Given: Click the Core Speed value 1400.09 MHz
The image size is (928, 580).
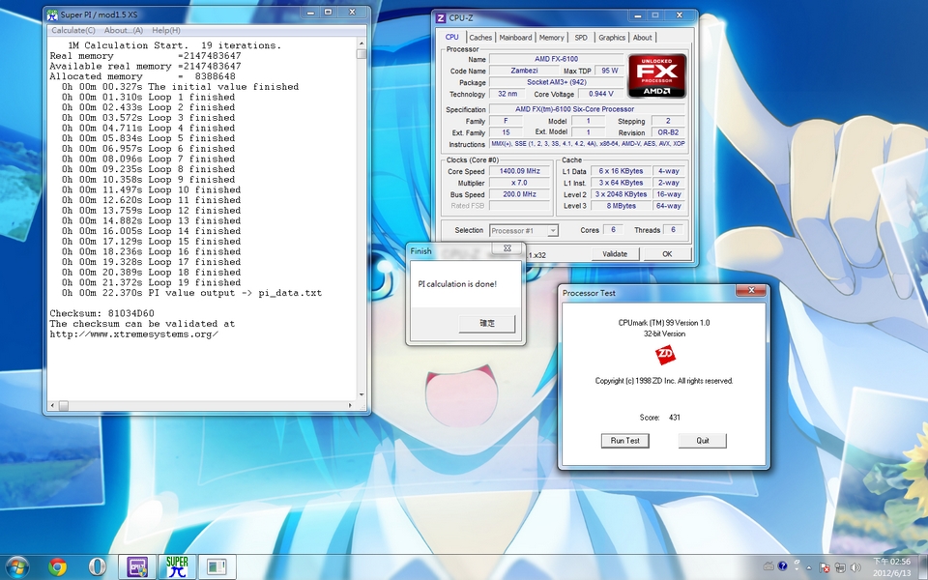Looking at the screenshot, I should [519, 171].
